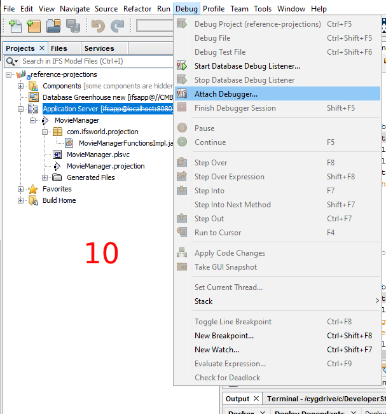Open the Profile menu

point(214,9)
